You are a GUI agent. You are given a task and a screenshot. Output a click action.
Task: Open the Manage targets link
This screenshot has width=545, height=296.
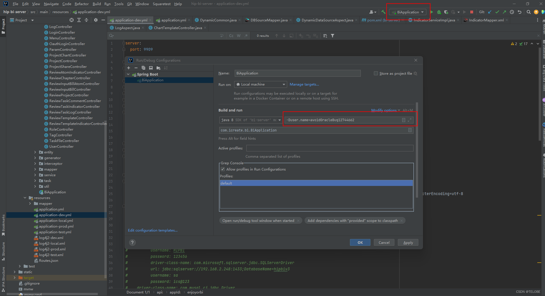click(304, 84)
